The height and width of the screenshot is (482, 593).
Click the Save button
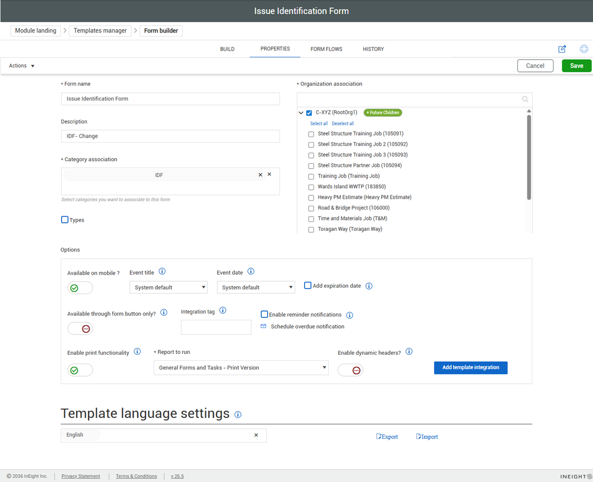(x=577, y=66)
